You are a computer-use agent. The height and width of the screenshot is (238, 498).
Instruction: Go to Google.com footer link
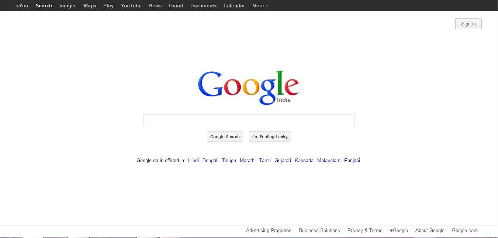[x=465, y=230]
